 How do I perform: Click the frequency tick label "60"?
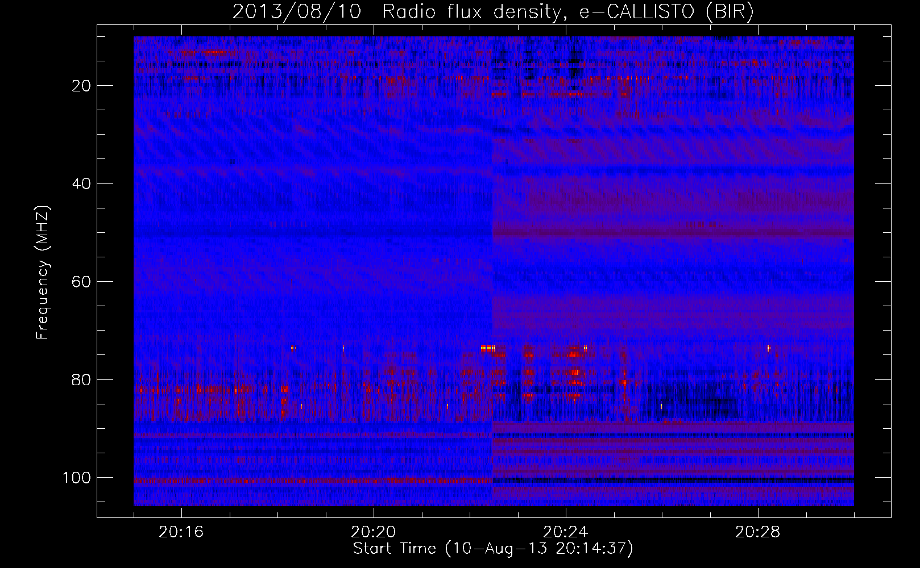(x=81, y=282)
